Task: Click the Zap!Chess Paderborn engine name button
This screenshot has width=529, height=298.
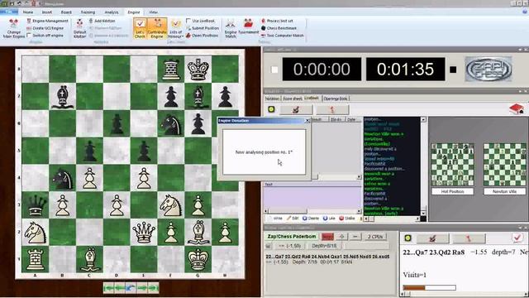Action: tap(292, 237)
